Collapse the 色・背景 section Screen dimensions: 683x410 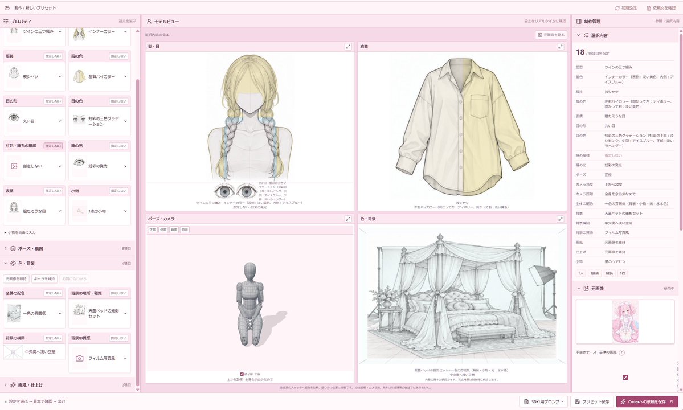click(68, 263)
